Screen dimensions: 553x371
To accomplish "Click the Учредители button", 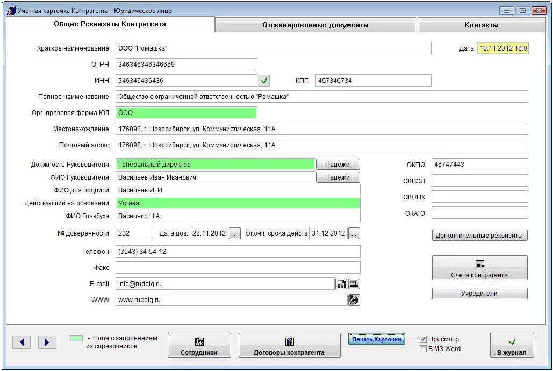I will coord(479,294).
